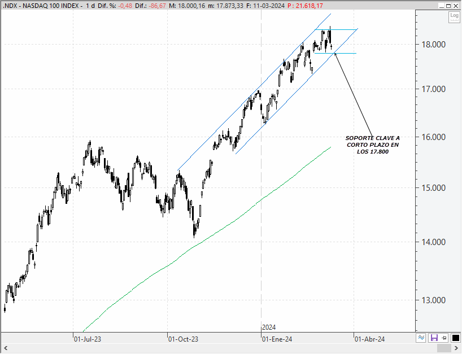462x354 pixels.
Task: Click the 18.000 price axis label
Action: tap(433, 45)
